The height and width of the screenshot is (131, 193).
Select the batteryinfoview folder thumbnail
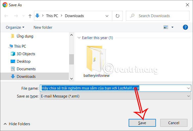96,59
